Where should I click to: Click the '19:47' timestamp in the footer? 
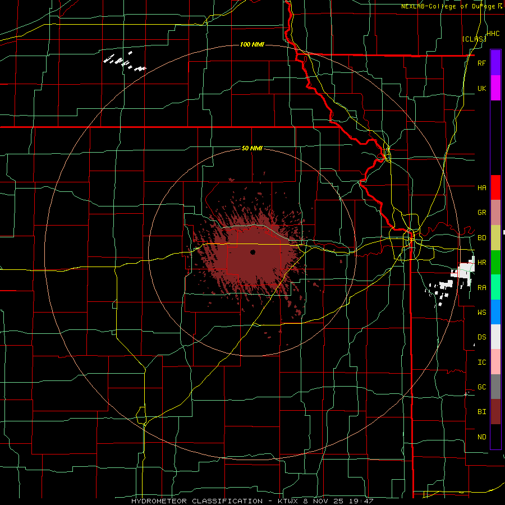pos(361,501)
